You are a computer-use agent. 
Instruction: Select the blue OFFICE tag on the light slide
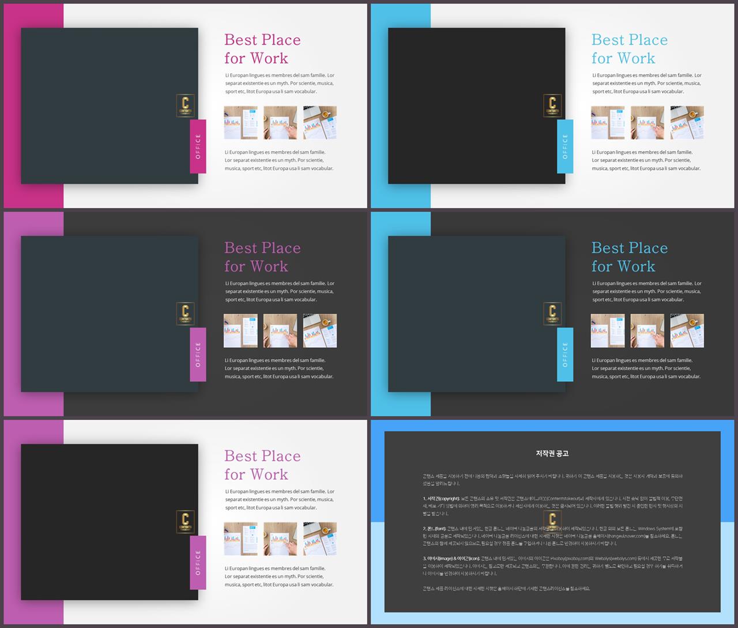point(565,146)
